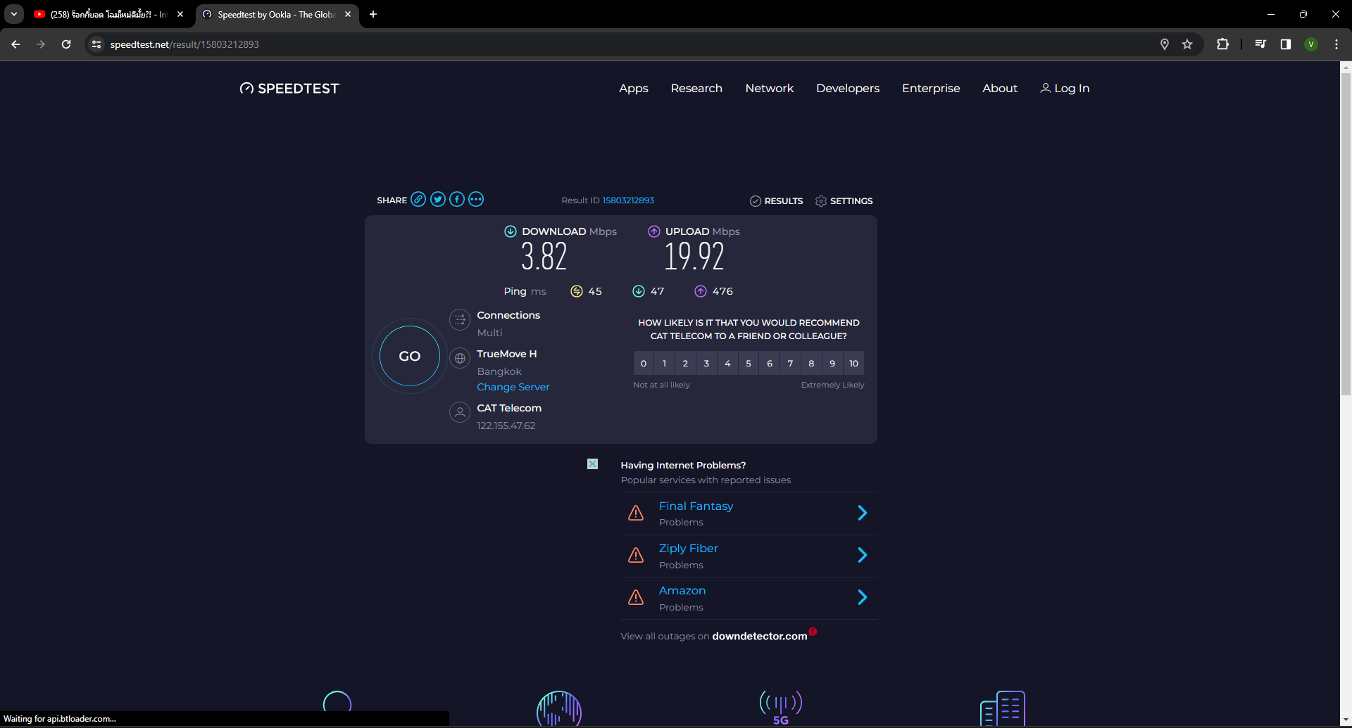Open Amazon problems link
This screenshot has height=728, width=1352.
coord(682,590)
